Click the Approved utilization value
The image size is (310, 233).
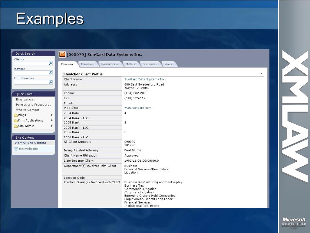[131, 156]
